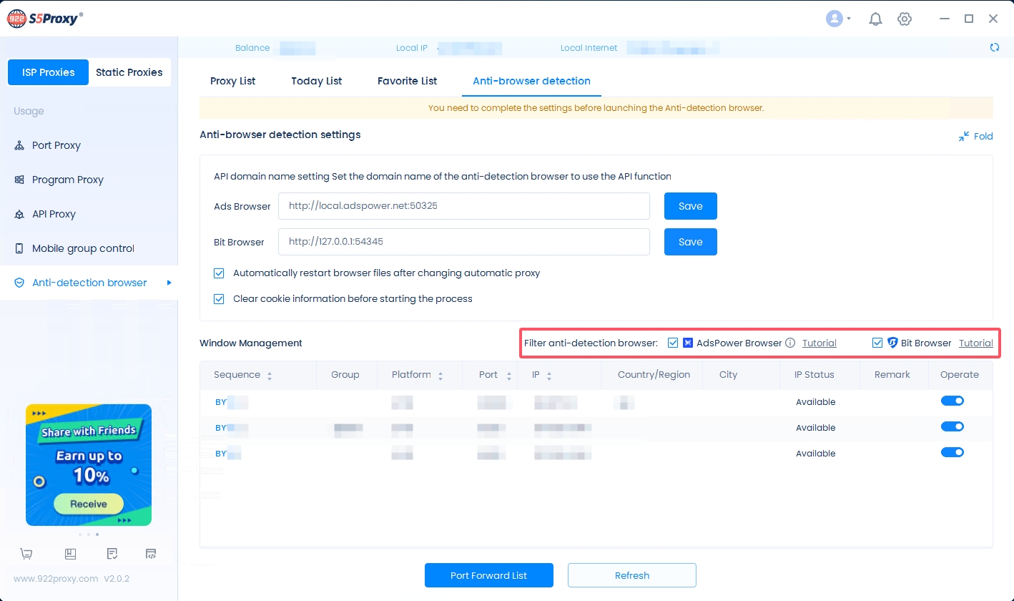Expand the Anti-detection browser sidebar arrow
This screenshot has width=1014, height=601.
(x=169, y=283)
